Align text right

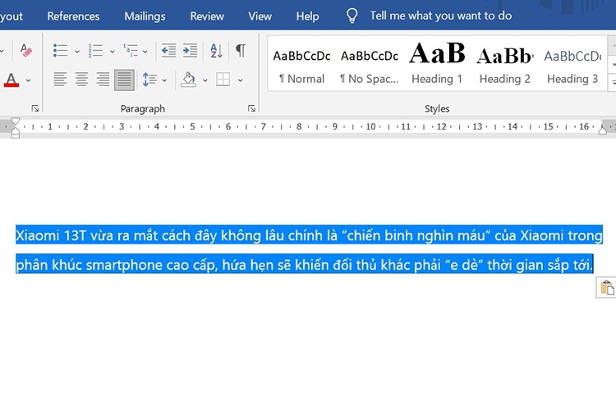pos(103,80)
